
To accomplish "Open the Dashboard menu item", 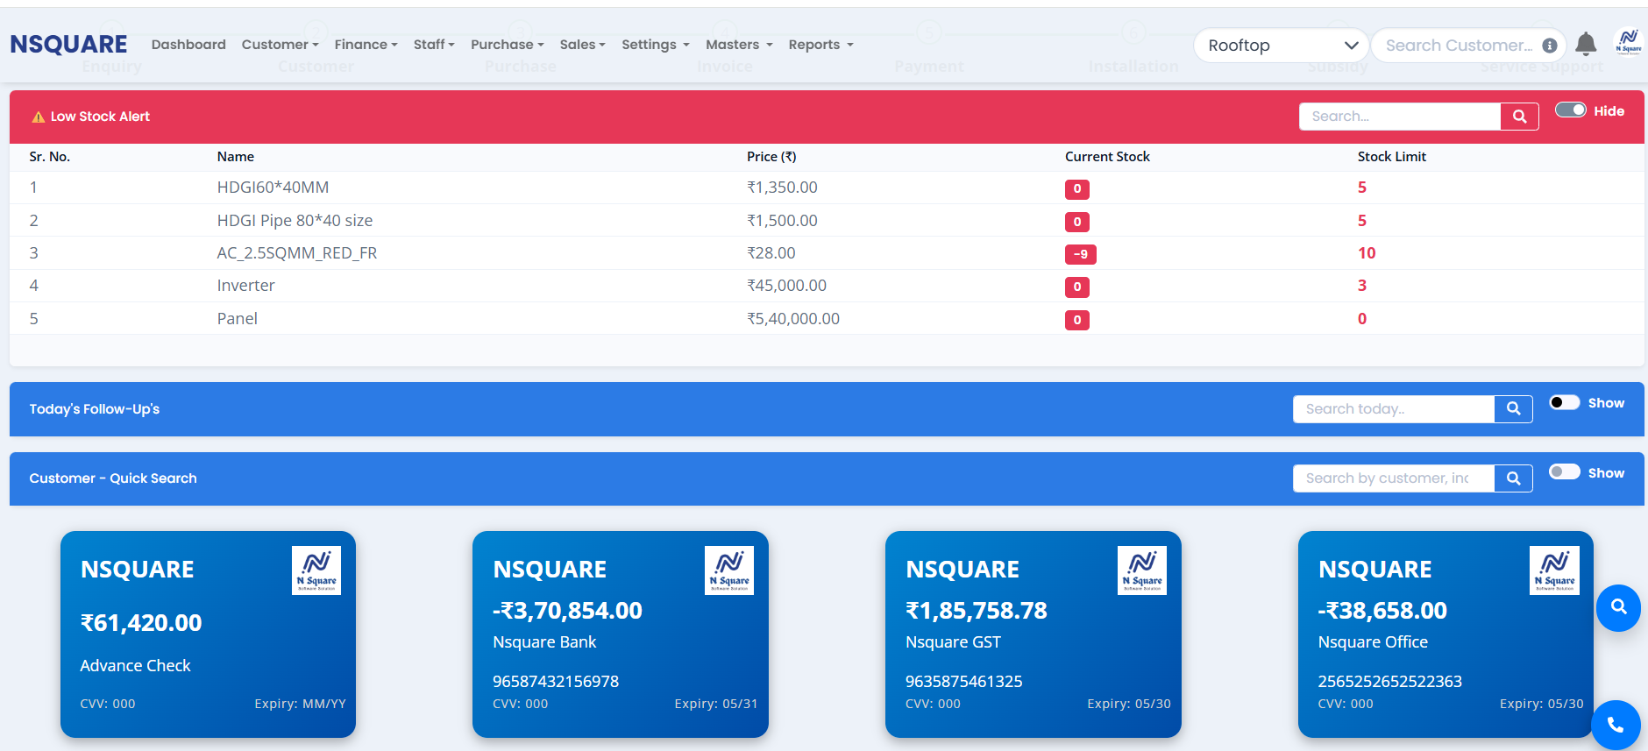I will tap(188, 45).
